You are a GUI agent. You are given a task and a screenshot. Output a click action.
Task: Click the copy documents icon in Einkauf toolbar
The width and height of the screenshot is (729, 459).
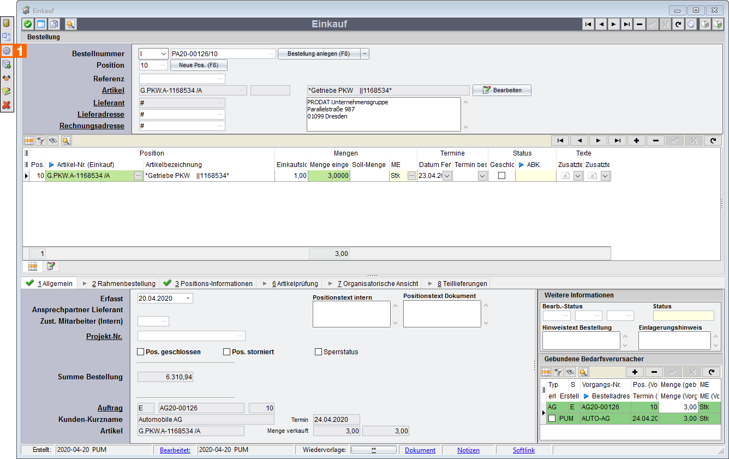click(54, 24)
